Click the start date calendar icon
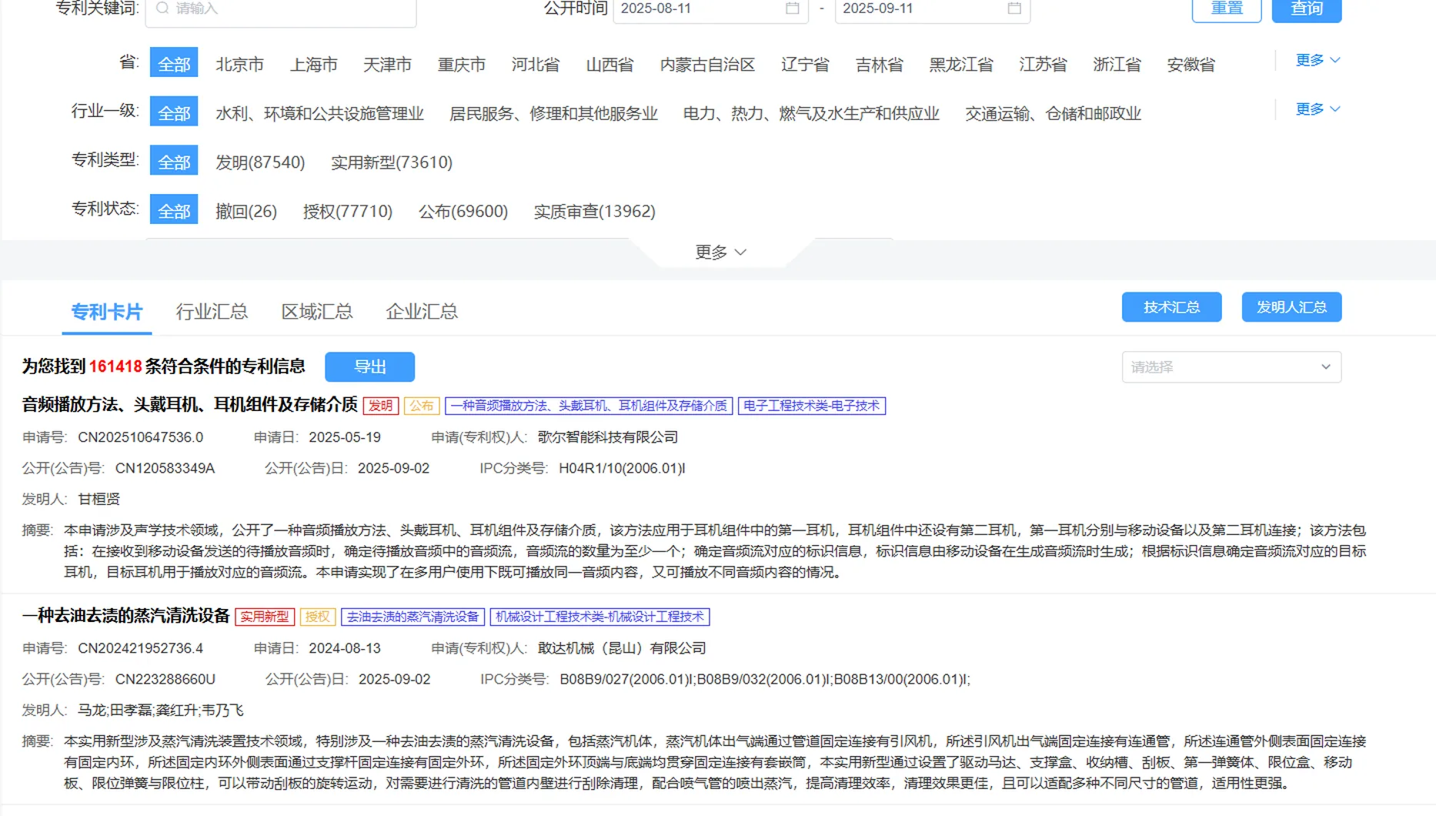This screenshot has width=1436, height=816. (792, 8)
